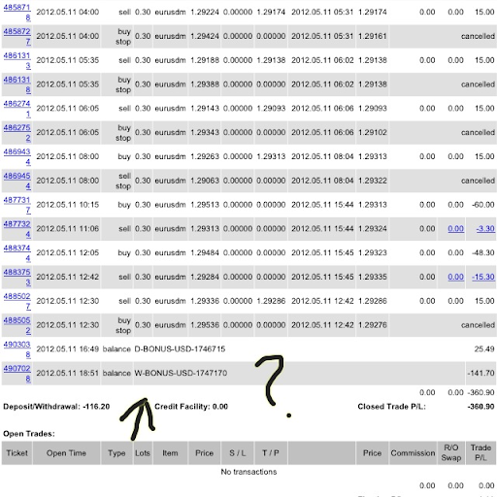Viewport: 497px width, 497px height.
Task: Click the Ticket column header
Action: tap(17, 453)
